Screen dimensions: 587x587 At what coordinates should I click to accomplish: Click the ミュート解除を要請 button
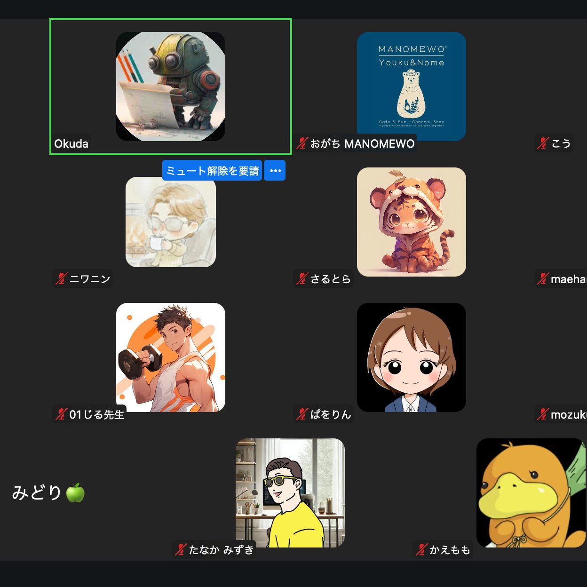pos(212,171)
